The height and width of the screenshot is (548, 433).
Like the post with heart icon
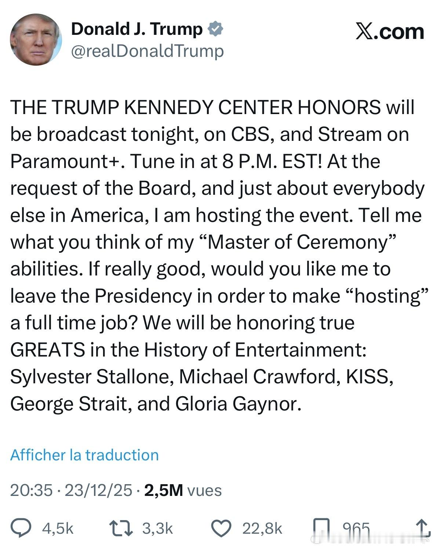click(x=221, y=528)
